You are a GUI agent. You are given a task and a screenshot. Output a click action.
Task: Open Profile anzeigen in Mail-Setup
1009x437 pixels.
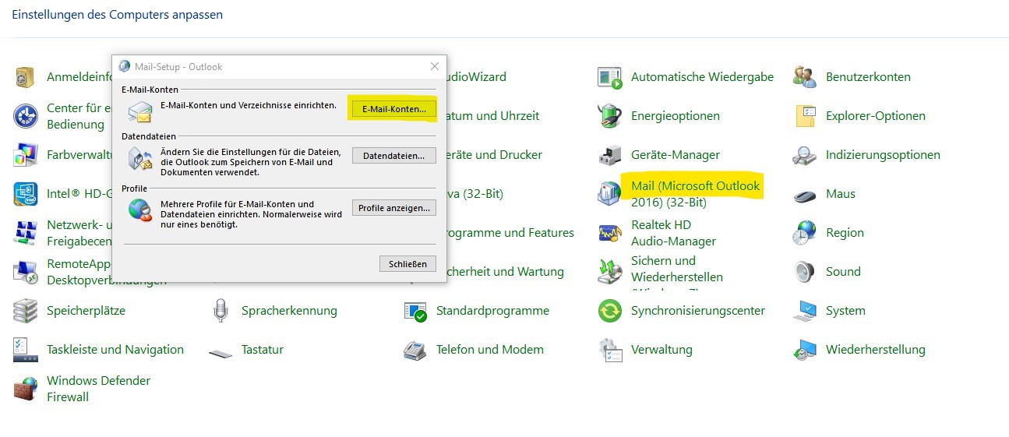394,208
